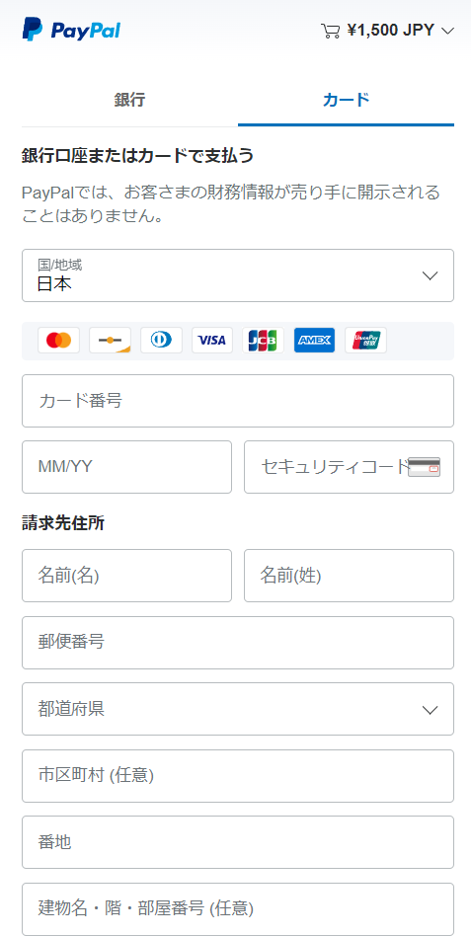The width and height of the screenshot is (471, 936).
Task: Click the MM/YY expiry field
Action: (x=126, y=467)
